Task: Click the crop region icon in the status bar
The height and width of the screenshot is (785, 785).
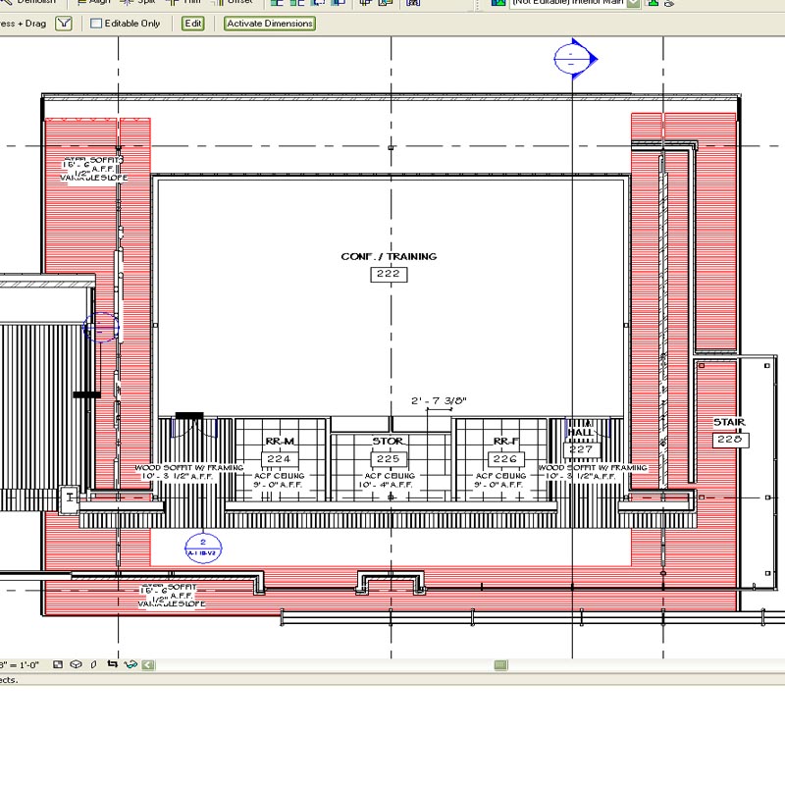Action: 92,664
